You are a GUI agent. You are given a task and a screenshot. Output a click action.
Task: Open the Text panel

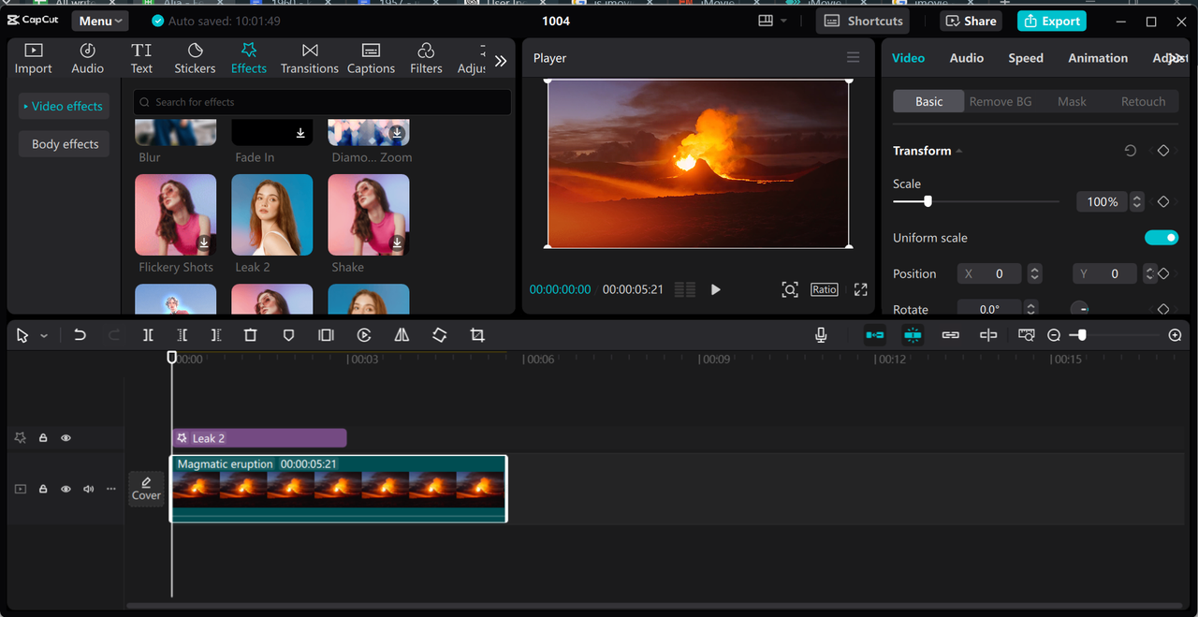click(x=141, y=58)
